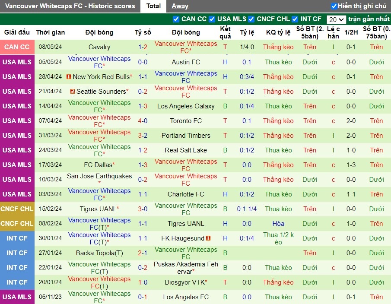Click Vancouver Whitecaps FC home team on 05/05/24
391x304 pixels.
point(99,62)
